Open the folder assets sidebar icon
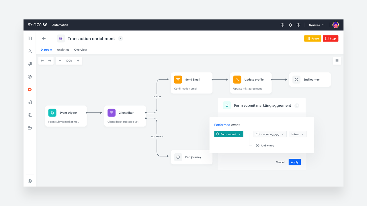367x206 pixels. [x=30, y=128]
